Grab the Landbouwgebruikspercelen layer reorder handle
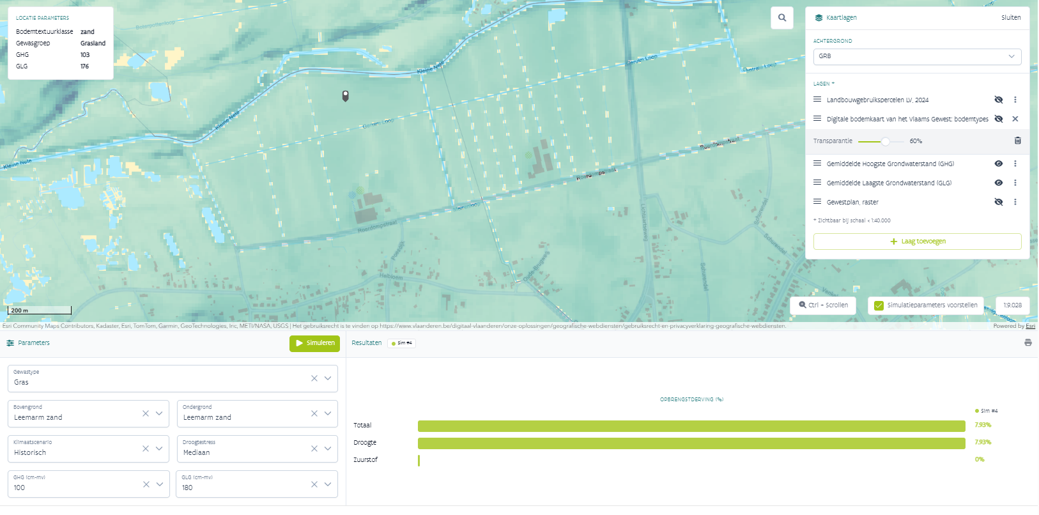 pos(817,100)
